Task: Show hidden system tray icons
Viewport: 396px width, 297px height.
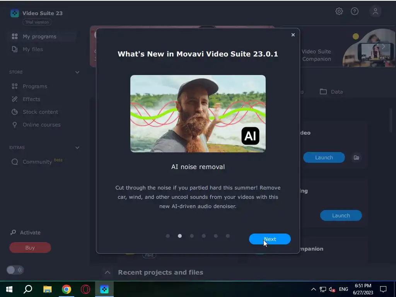Action: point(313,289)
